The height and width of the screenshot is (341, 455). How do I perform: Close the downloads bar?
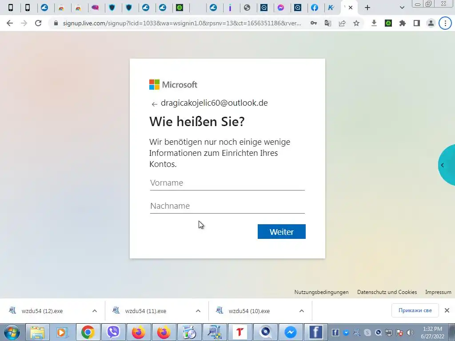point(447,310)
